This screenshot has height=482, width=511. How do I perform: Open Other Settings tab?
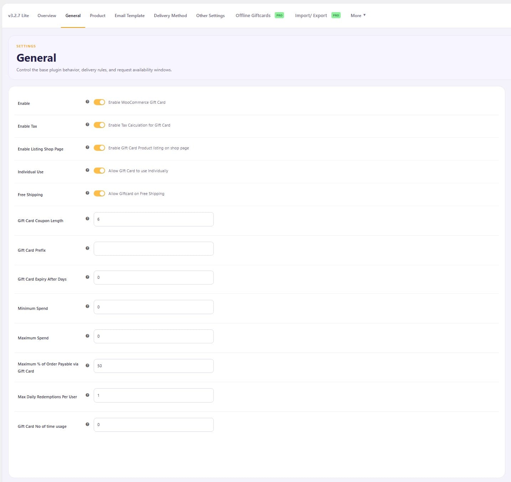coord(210,16)
